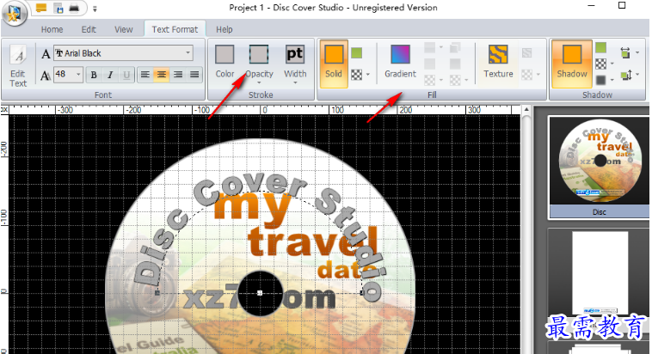
Task: Open the stroke Width pt control
Action: [295, 63]
